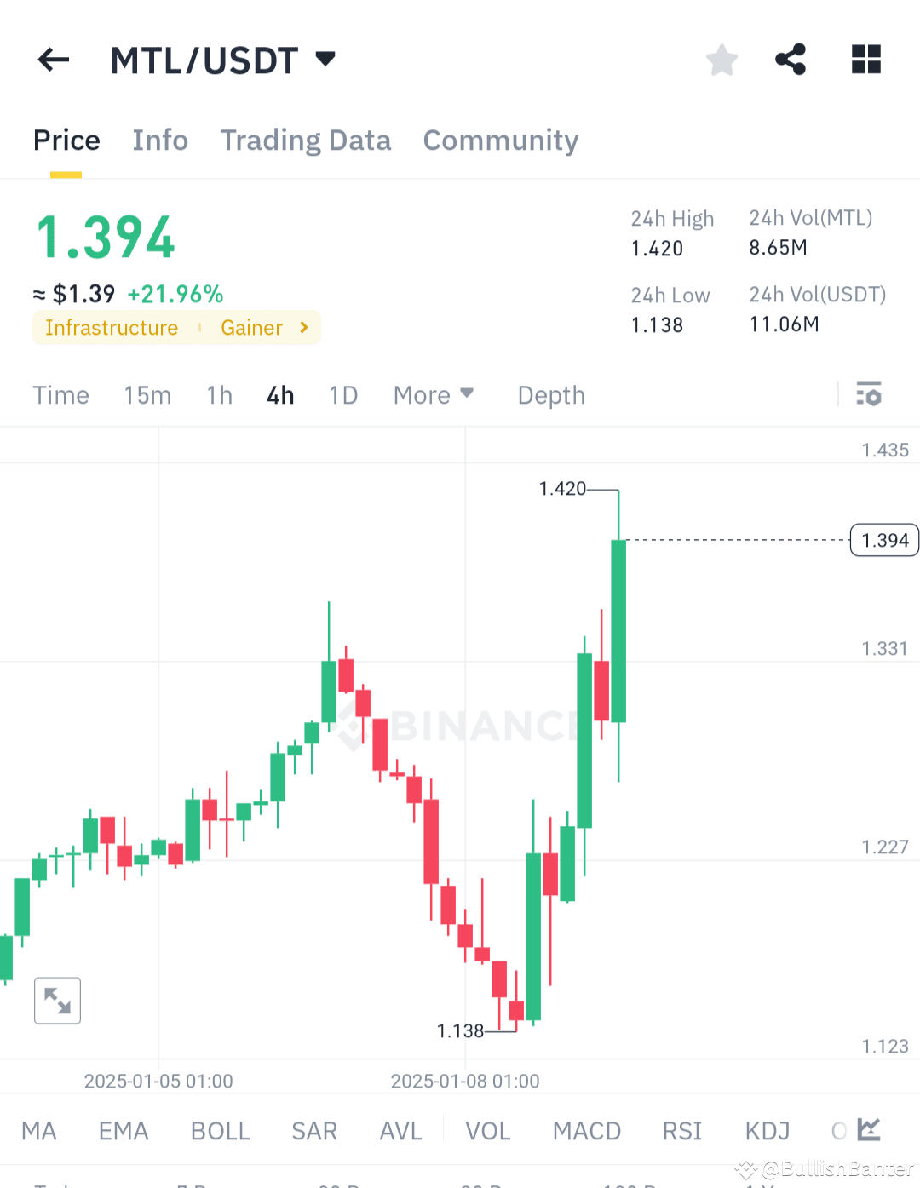Enable the VOL volume indicator
Image resolution: width=920 pixels, height=1188 pixels.
pos(487,1131)
